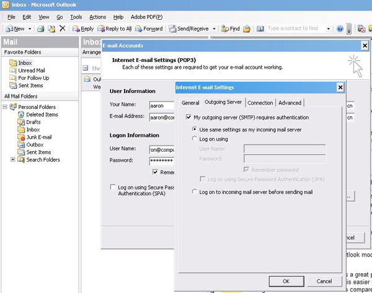Open Inbox in Favorite Folders
The height and width of the screenshot is (293, 372).
click(20, 63)
